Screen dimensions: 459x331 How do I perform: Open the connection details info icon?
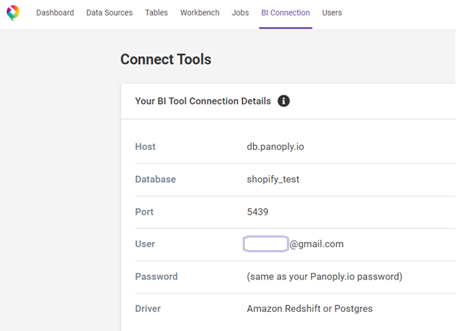(x=283, y=101)
